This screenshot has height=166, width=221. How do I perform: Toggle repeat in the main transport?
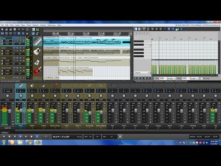(x=37, y=136)
